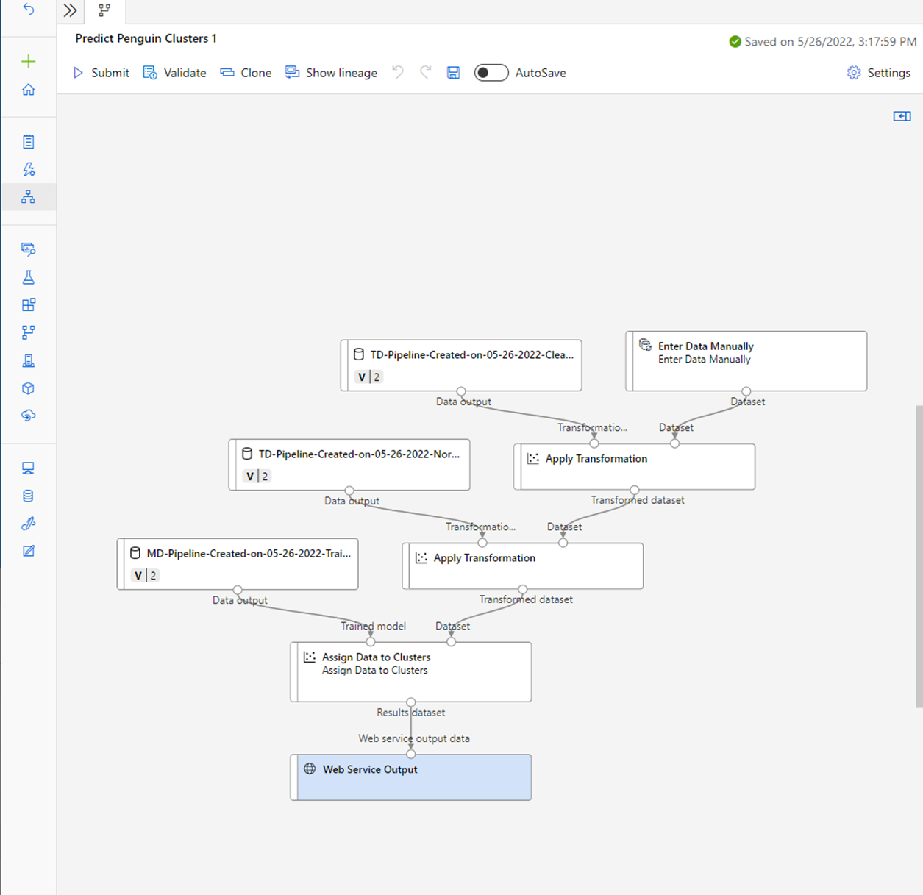
Task: Click the version badge on MD-Pipeline node
Action: pyautogui.click(x=145, y=575)
